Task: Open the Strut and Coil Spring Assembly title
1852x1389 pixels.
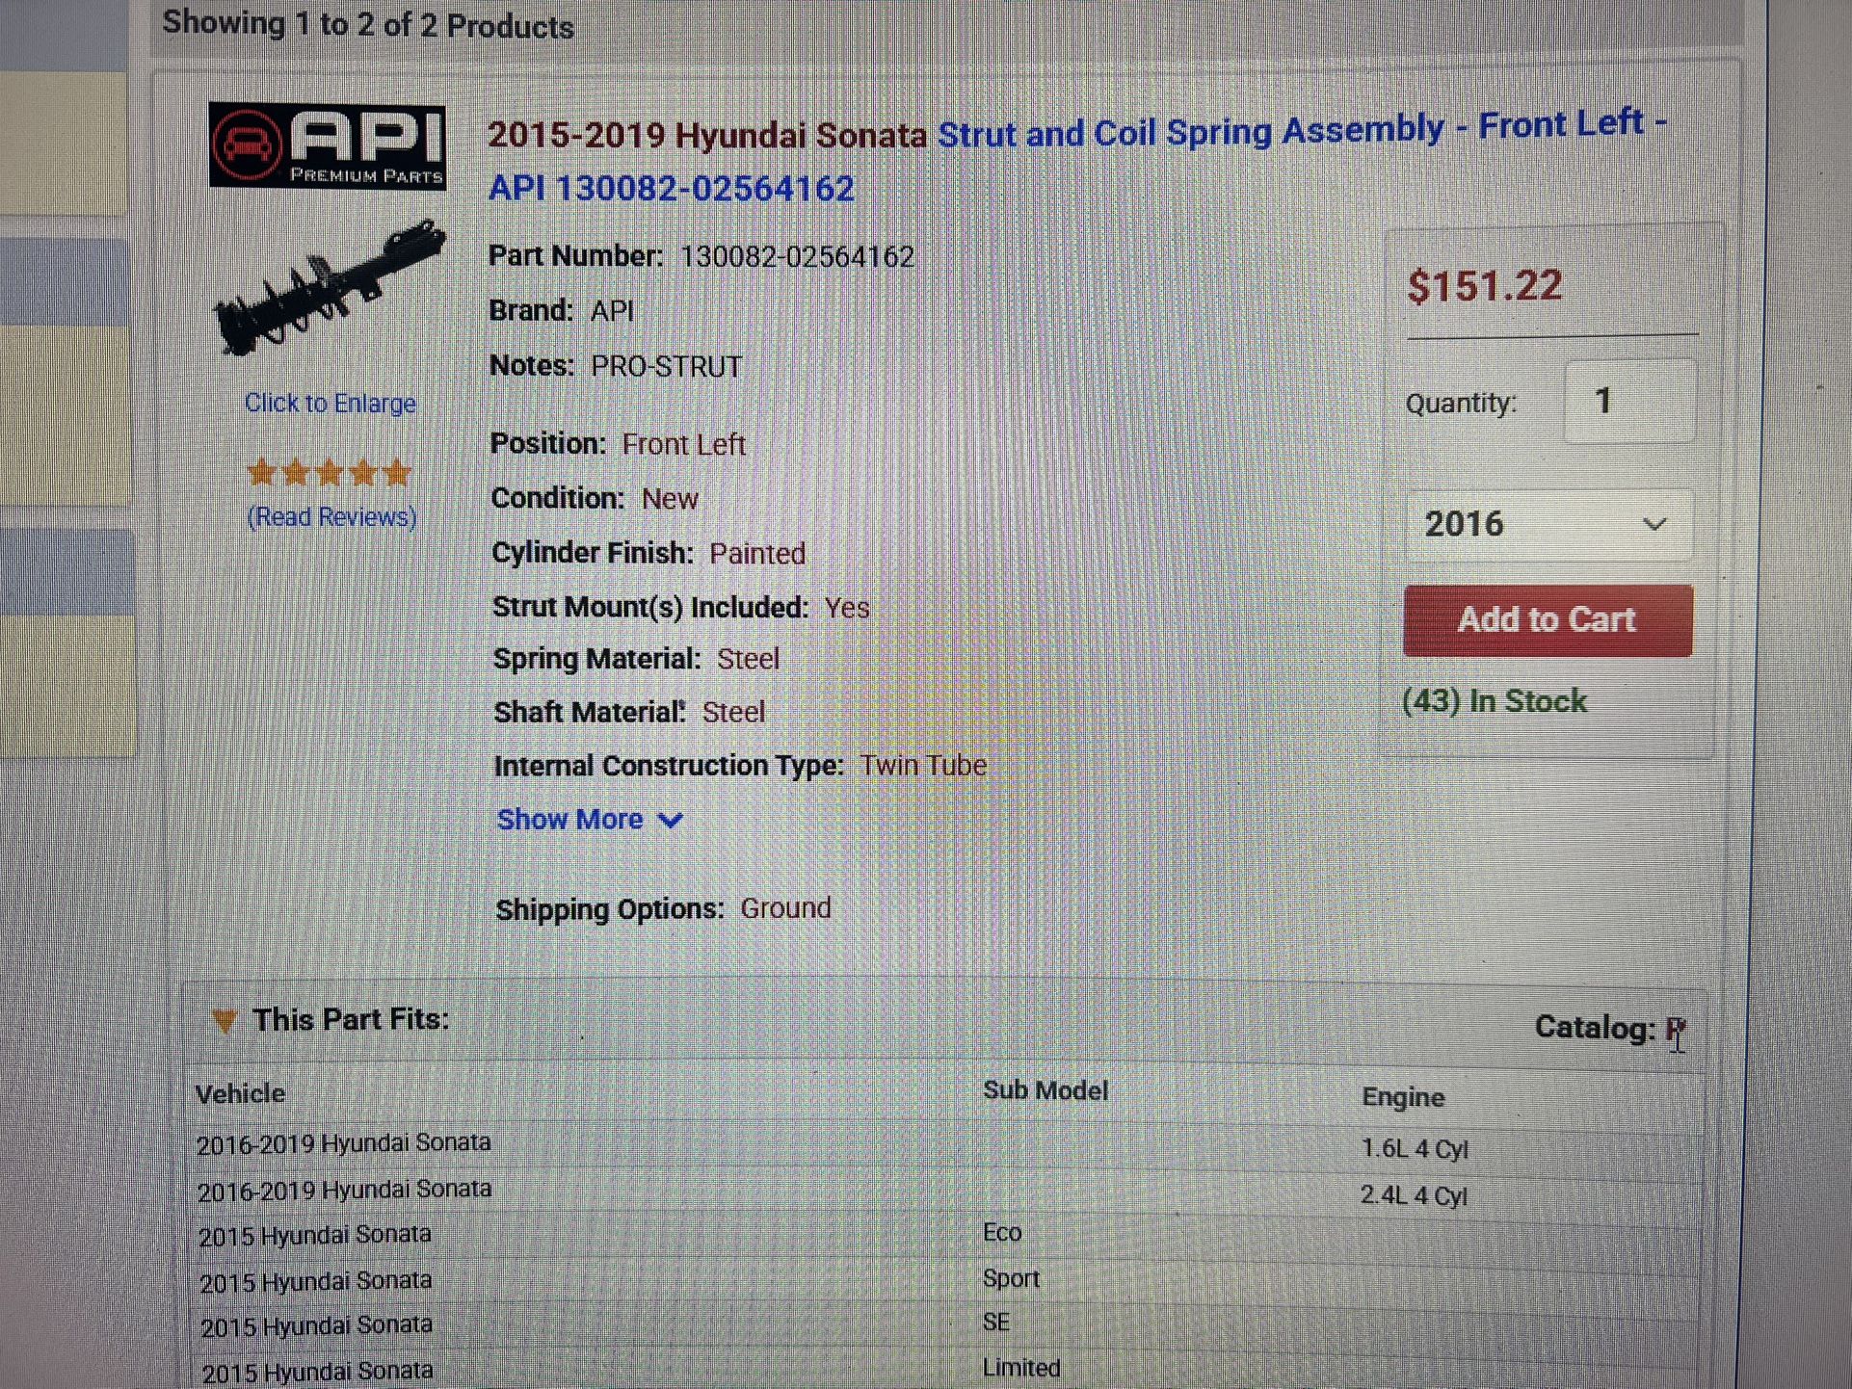Action: pos(1190,132)
